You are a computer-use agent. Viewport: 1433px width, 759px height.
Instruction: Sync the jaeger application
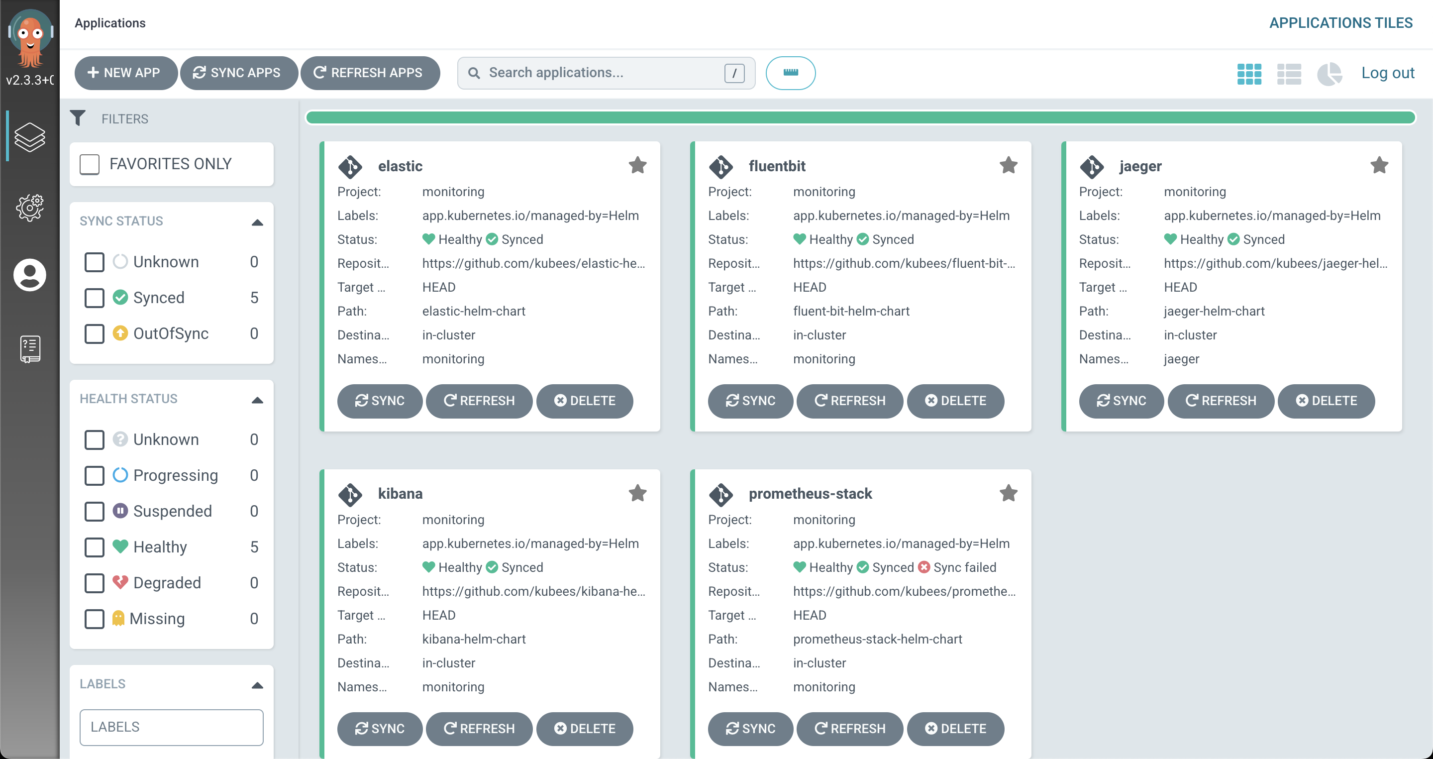pos(1121,401)
